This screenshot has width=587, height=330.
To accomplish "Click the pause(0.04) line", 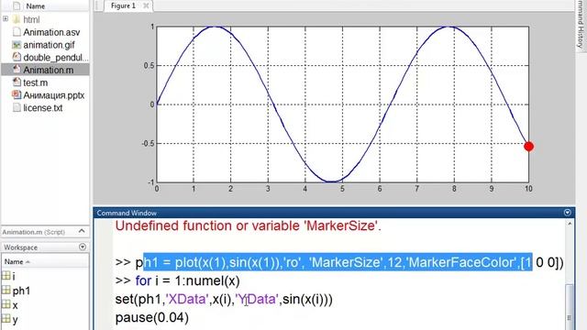I will coord(152,318).
